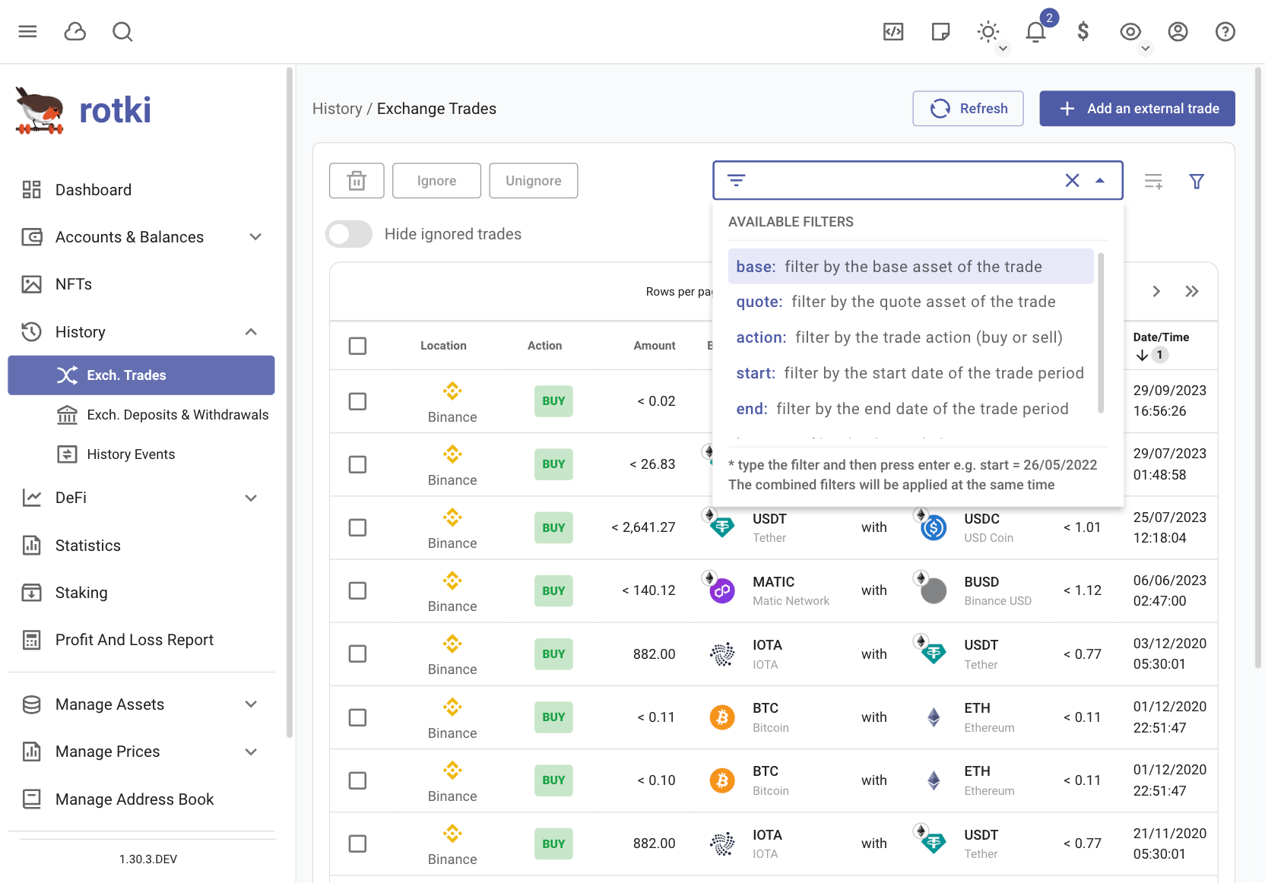Image resolution: width=1265 pixels, height=883 pixels.
Task: Click the Unignore button
Action: tap(534, 181)
